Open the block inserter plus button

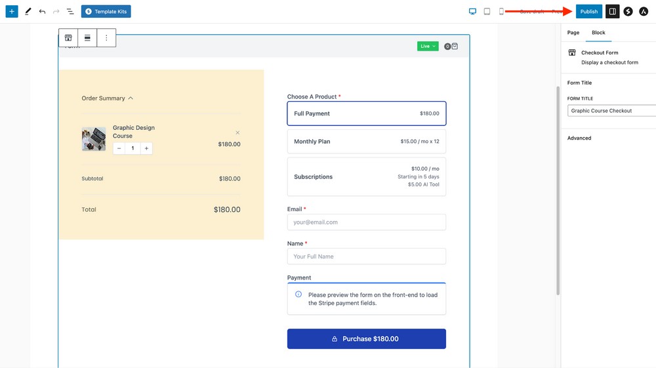click(12, 11)
